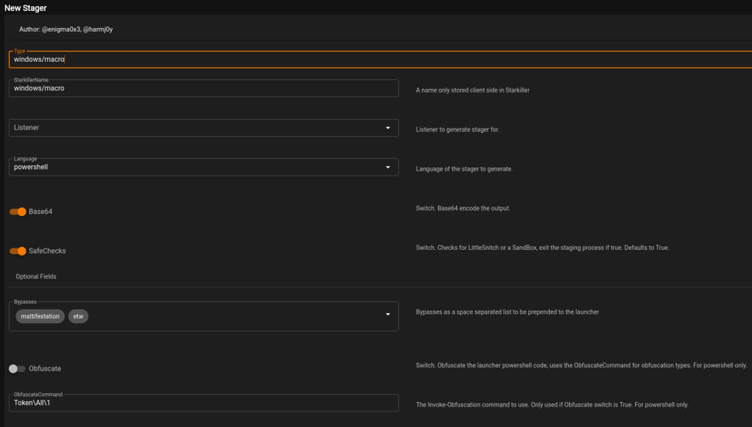Click the Listener dropdown arrow icon
752x427 pixels.
[387, 128]
